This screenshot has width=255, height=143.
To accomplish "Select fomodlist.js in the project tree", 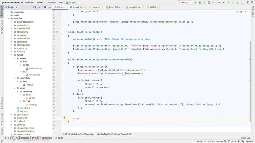I will [x=33, y=75].
